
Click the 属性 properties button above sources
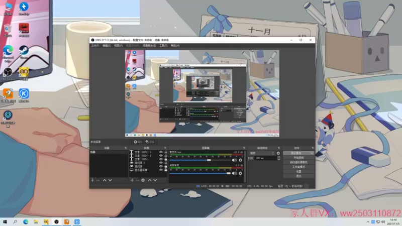138,142
